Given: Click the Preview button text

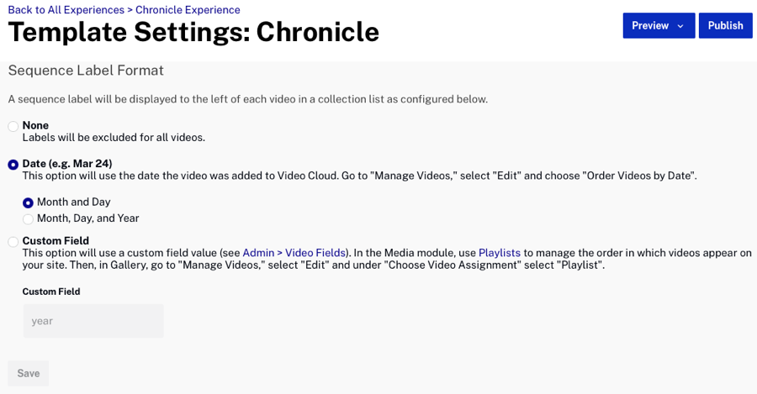Looking at the screenshot, I should pyautogui.click(x=650, y=25).
